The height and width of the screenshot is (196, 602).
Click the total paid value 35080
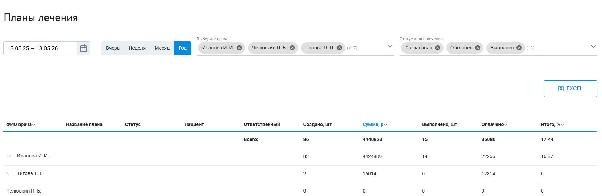pyautogui.click(x=488, y=139)
